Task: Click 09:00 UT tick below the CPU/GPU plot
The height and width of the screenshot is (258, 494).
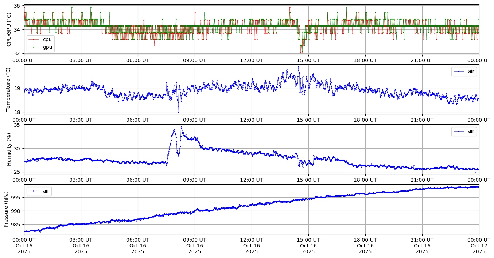Action: coord(194,60)
